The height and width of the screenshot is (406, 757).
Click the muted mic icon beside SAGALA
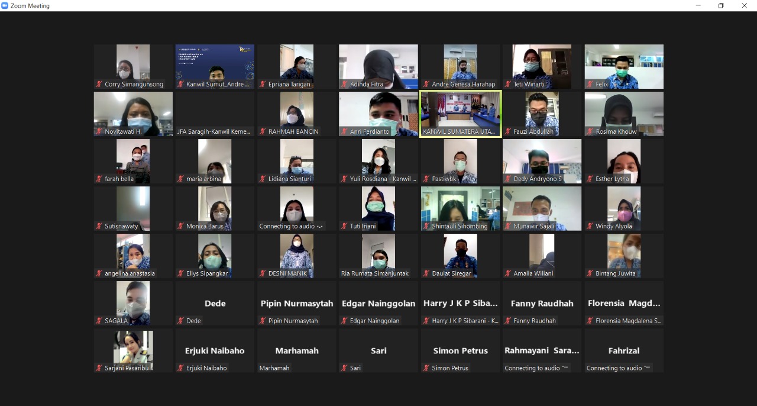[x=99, y=321]
